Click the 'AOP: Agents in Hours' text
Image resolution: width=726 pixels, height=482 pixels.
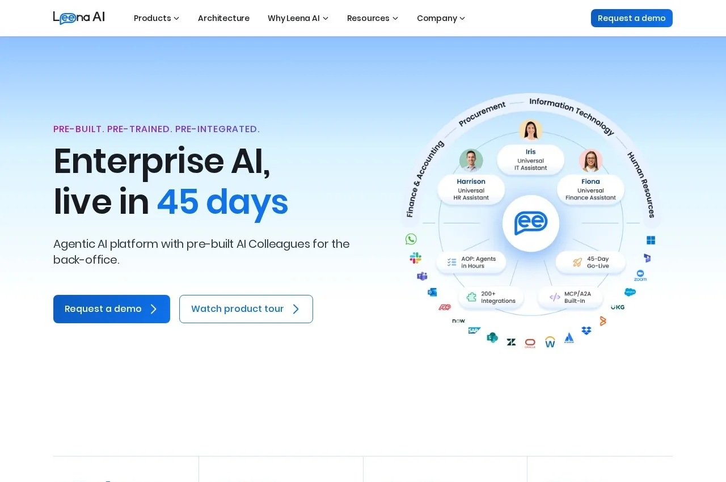pyautogui.click(x=479, y=262)
